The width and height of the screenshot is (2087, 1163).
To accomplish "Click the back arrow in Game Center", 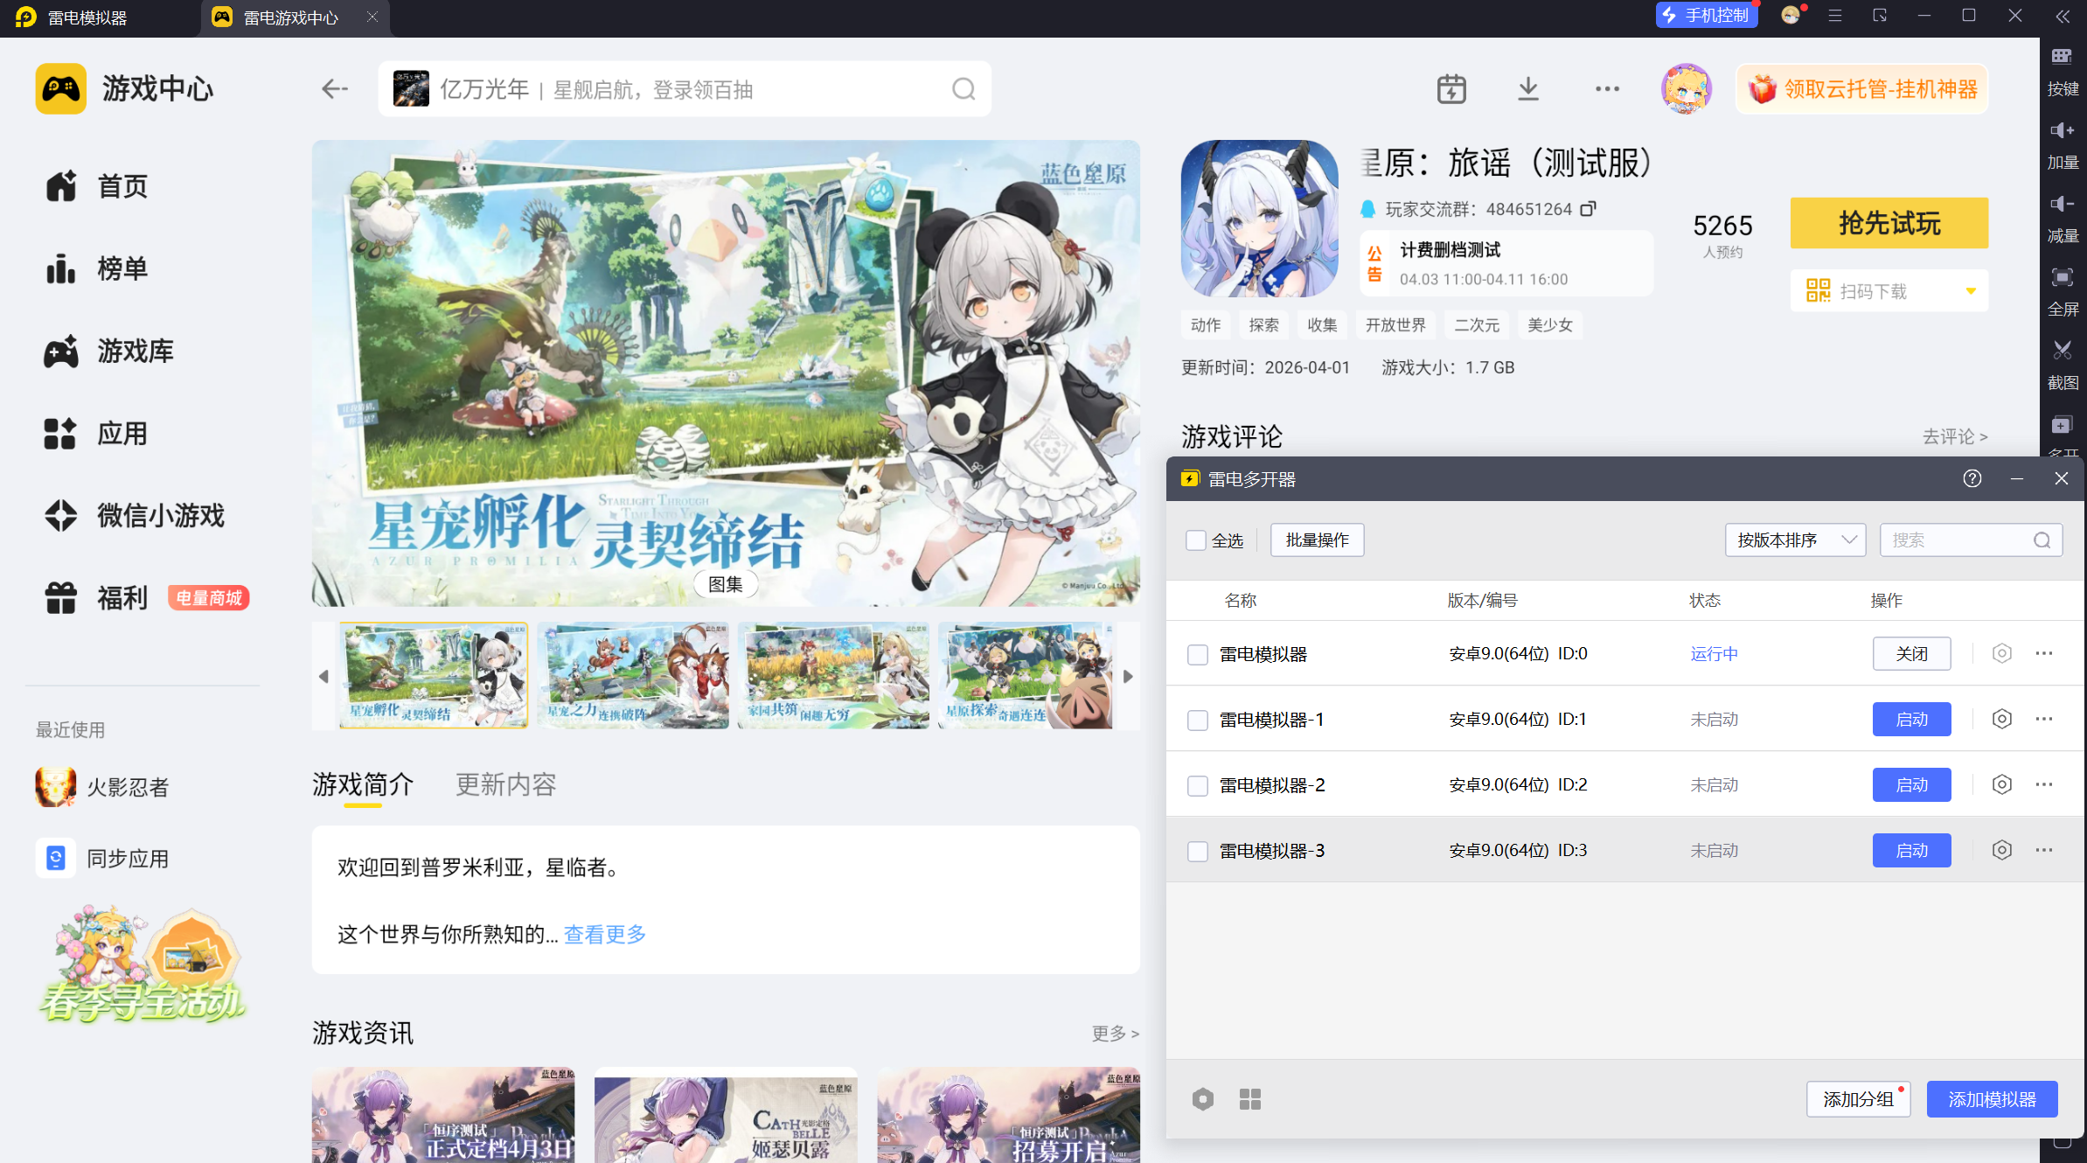I will (335, 89).
